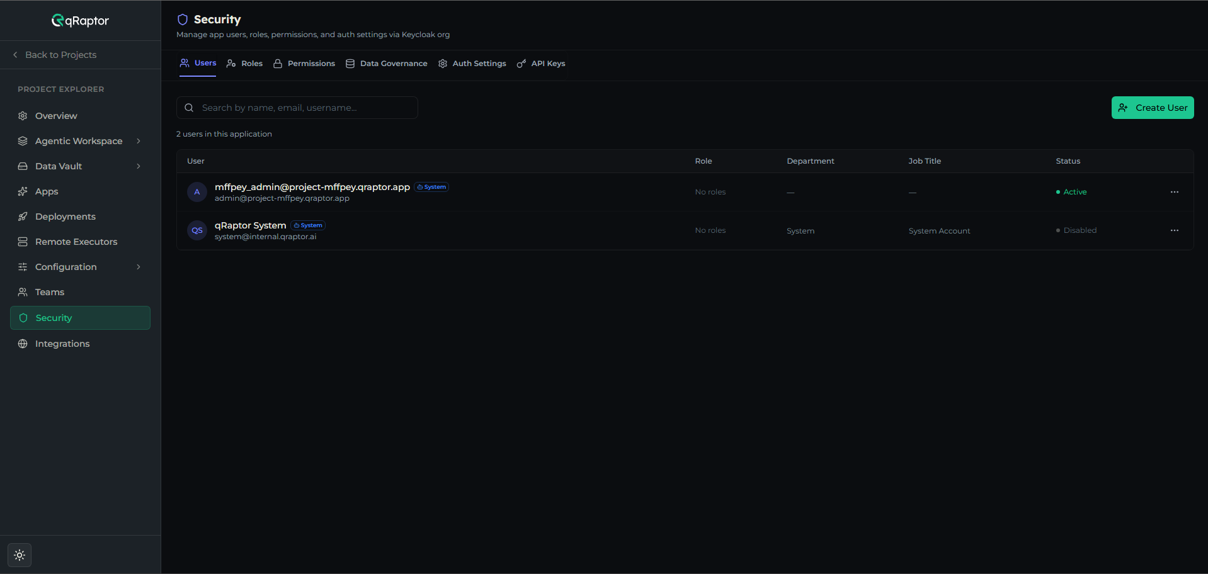Open Teams in the sidebar
The width and height of the screenshot is (1208, 574).
tap(80, 292)
